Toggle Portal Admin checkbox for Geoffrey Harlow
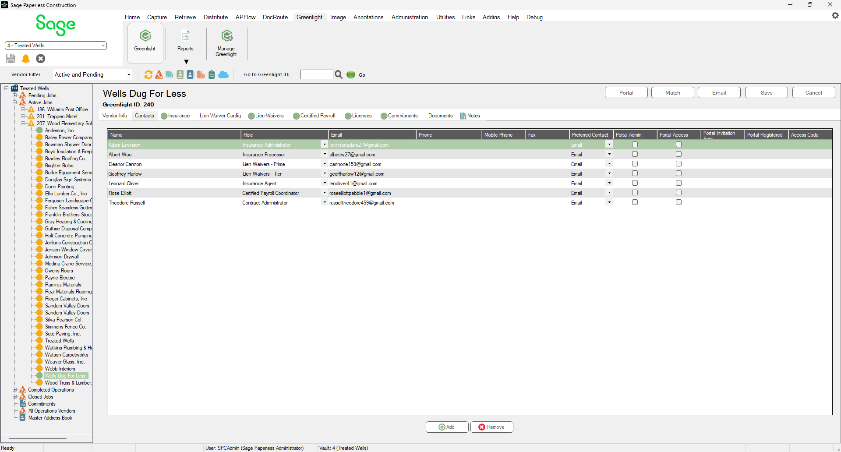This screenshot has width=841, height=452. pos(635,173)
